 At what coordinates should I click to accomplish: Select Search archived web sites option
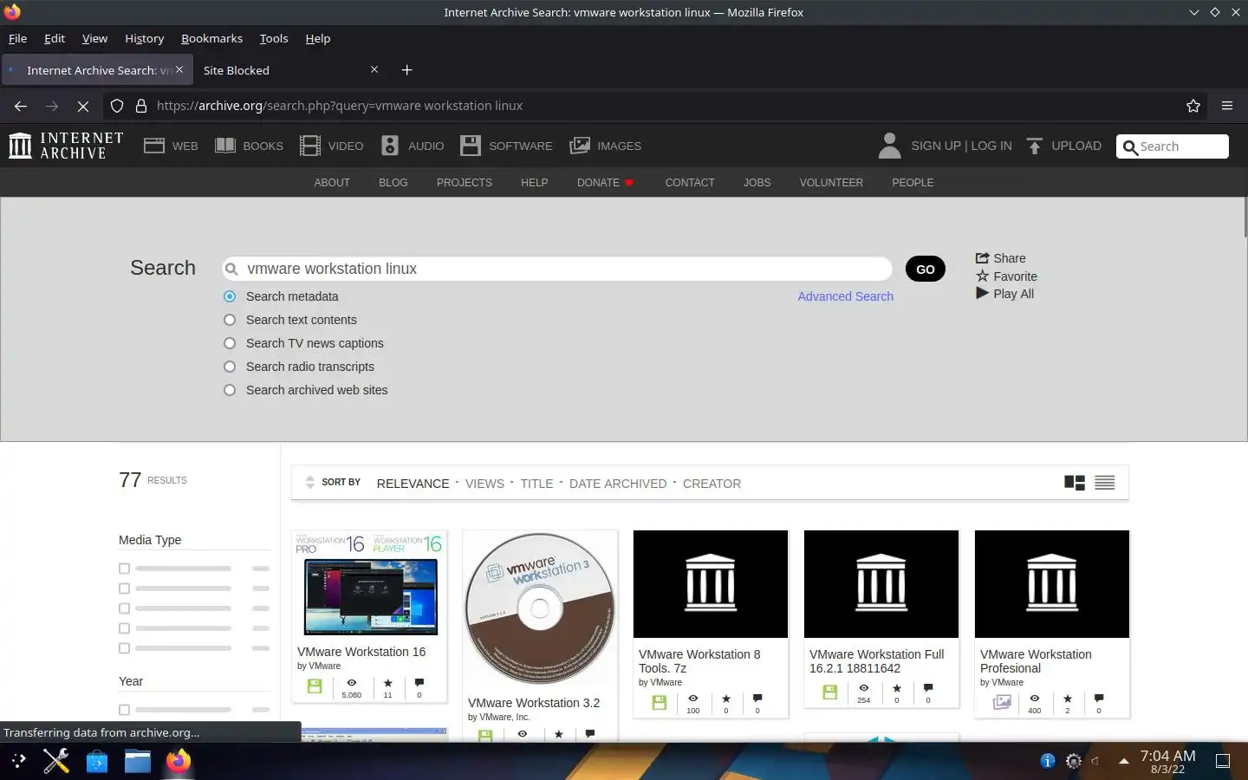point(230,390)
